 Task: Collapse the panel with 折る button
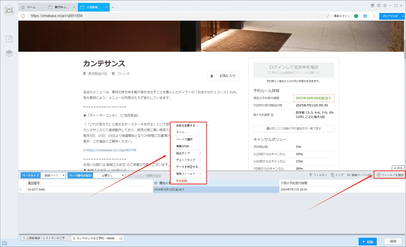[398, 168]
